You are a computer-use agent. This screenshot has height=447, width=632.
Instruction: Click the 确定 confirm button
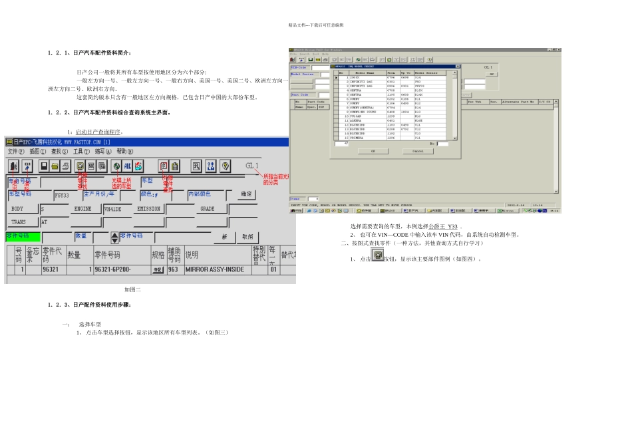pos(246,194)
